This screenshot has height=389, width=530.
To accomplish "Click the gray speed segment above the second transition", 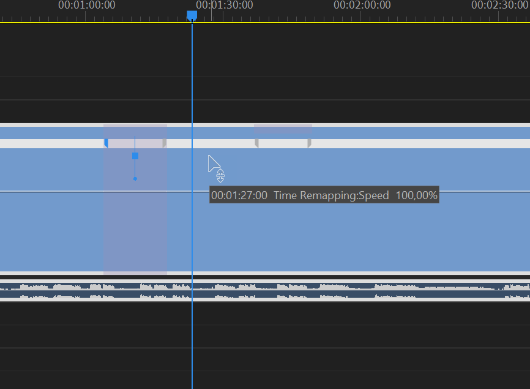I will [282, 130].
